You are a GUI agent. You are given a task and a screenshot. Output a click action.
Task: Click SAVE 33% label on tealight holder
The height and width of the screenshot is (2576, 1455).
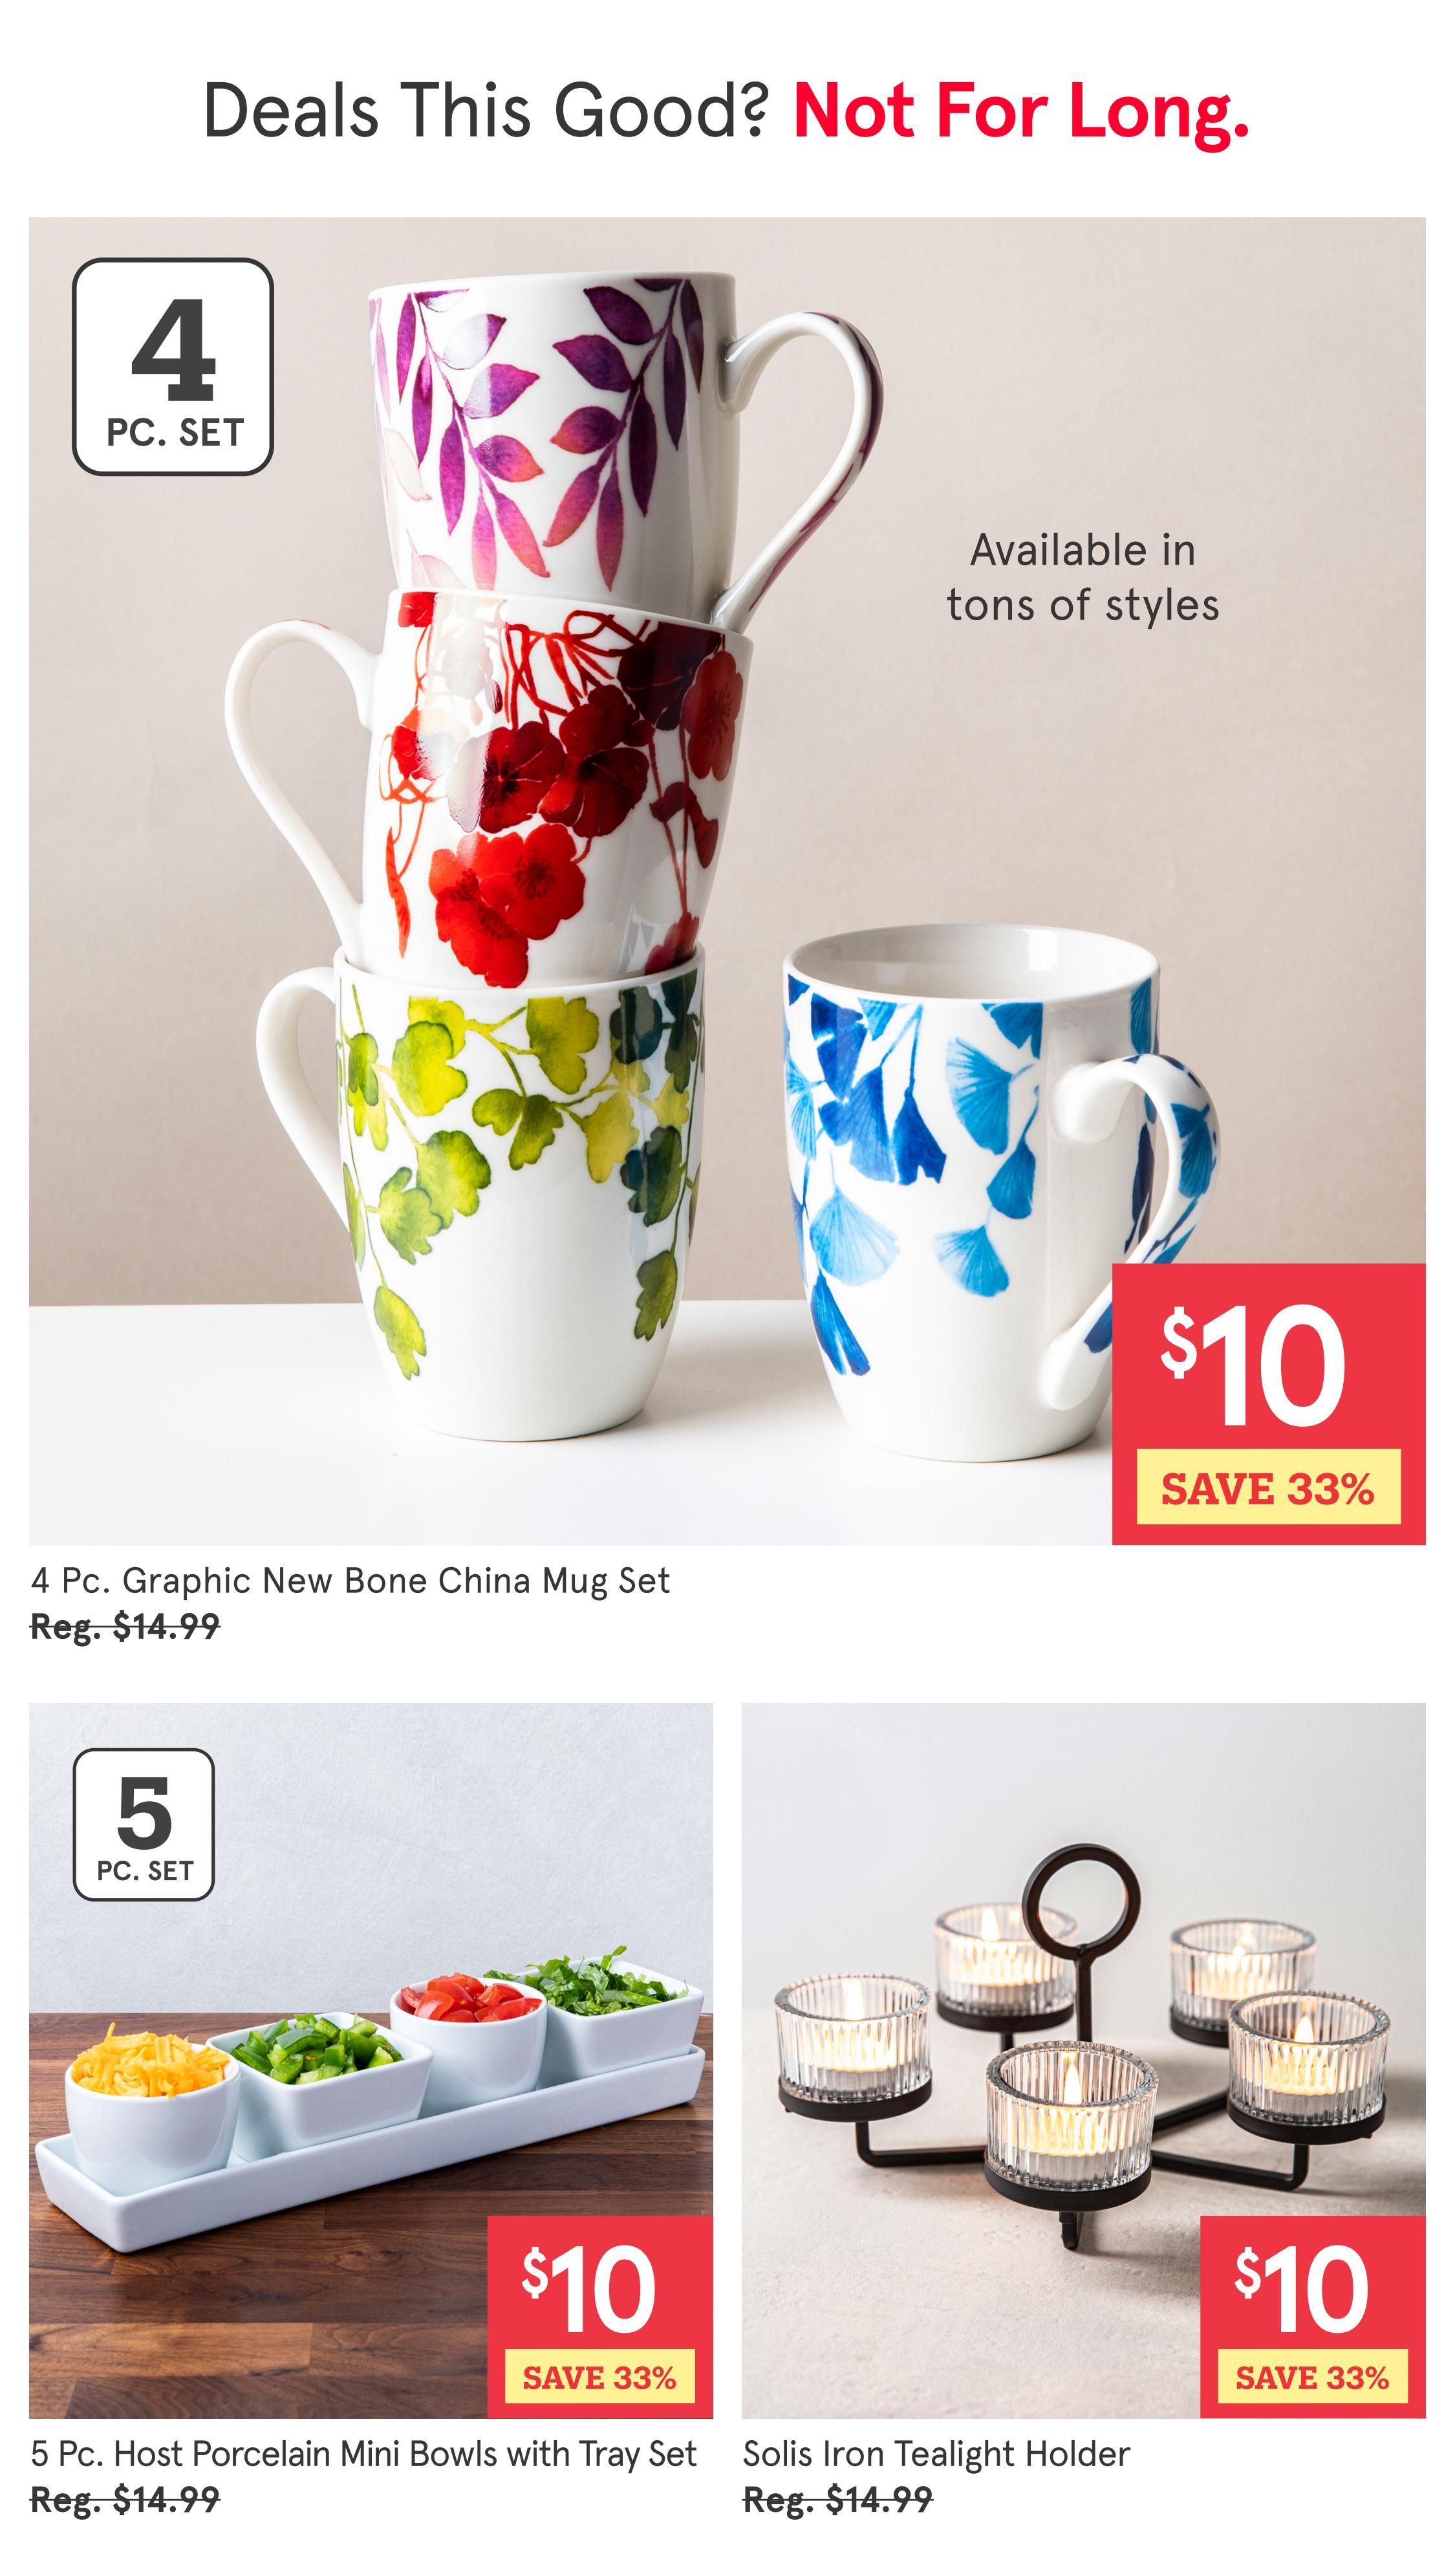pyautogui.click(x=1312, y=2377)
